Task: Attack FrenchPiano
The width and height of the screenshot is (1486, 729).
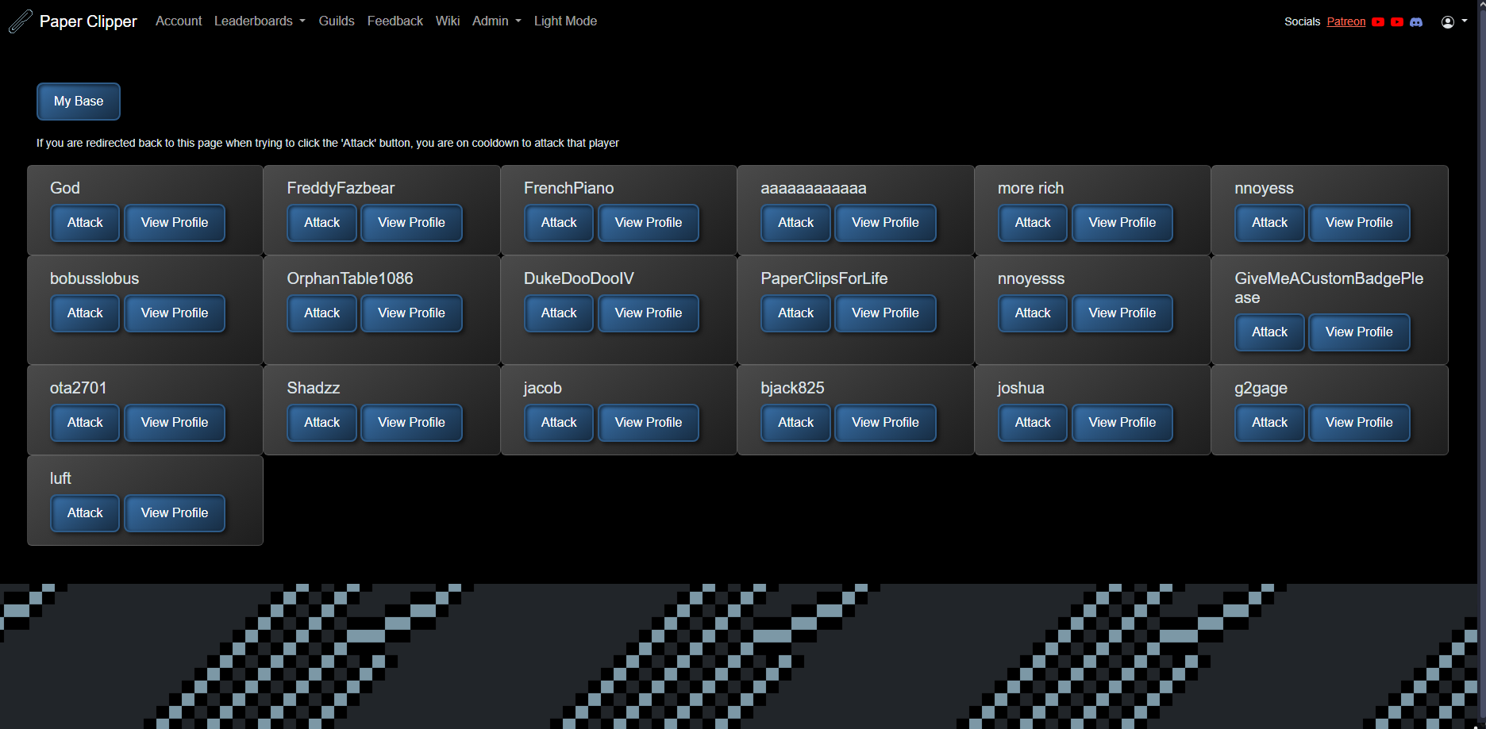Action: 559,223
